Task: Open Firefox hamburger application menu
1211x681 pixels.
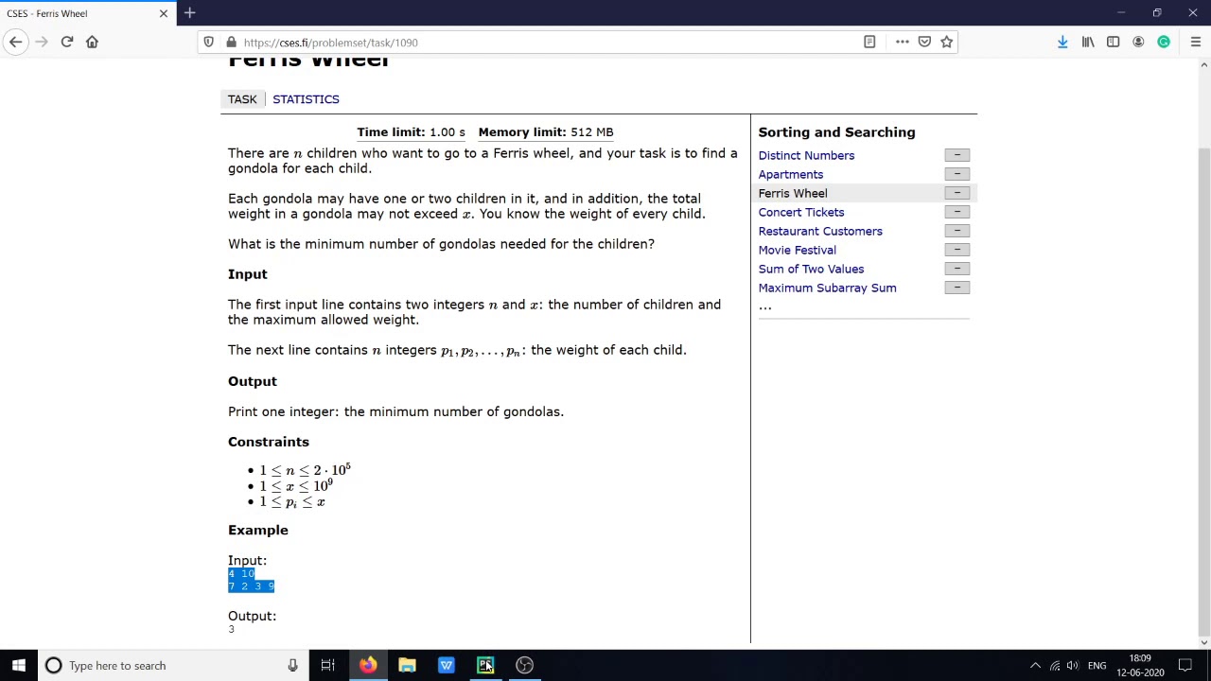Action: click(x=1196, y=42)
